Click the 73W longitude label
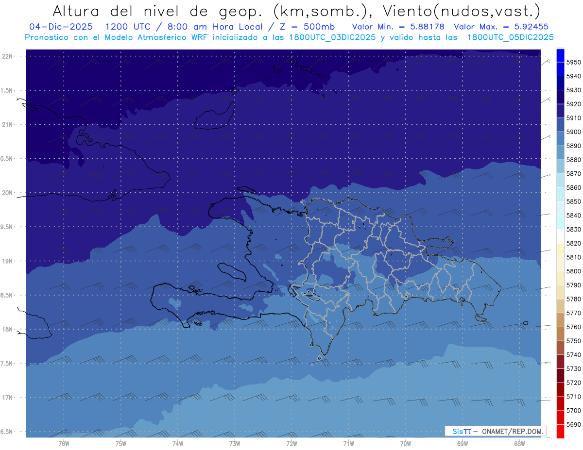 [235, 444]
